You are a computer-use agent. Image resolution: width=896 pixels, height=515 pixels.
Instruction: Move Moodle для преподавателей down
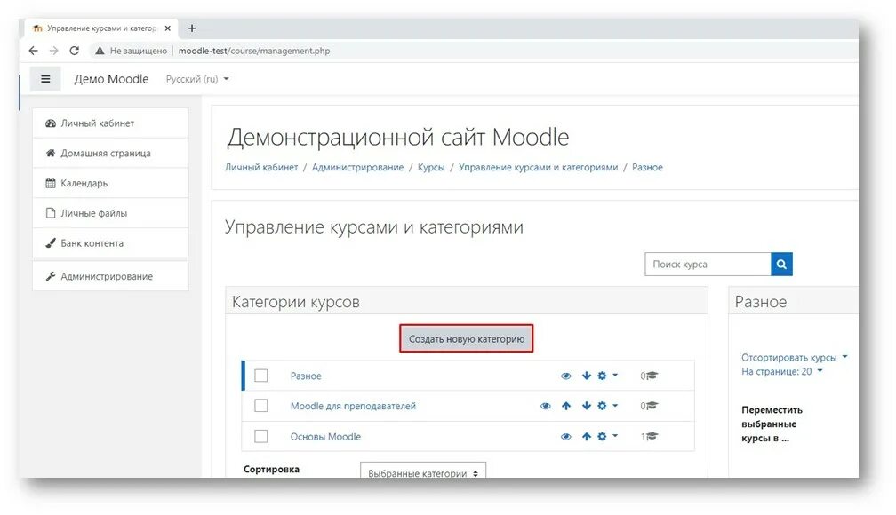pos(587,406)
